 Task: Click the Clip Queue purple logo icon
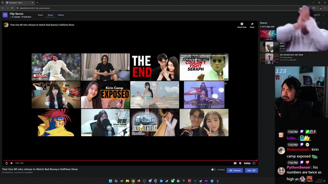pyautogui.click(x=5, y=15)
